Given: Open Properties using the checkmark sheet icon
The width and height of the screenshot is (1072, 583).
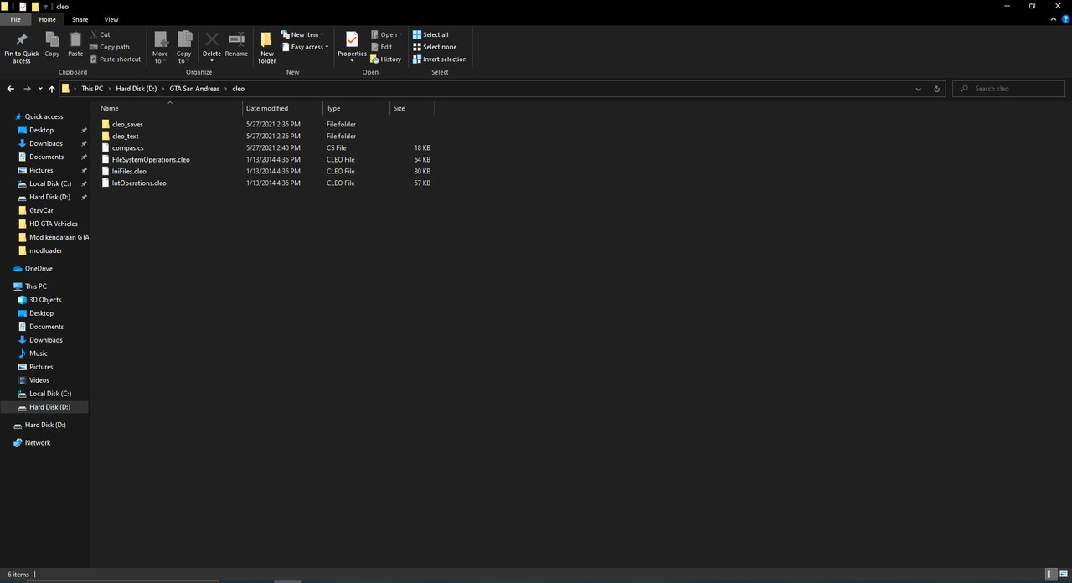Looking at the screenshot, I should coord(352,39).
